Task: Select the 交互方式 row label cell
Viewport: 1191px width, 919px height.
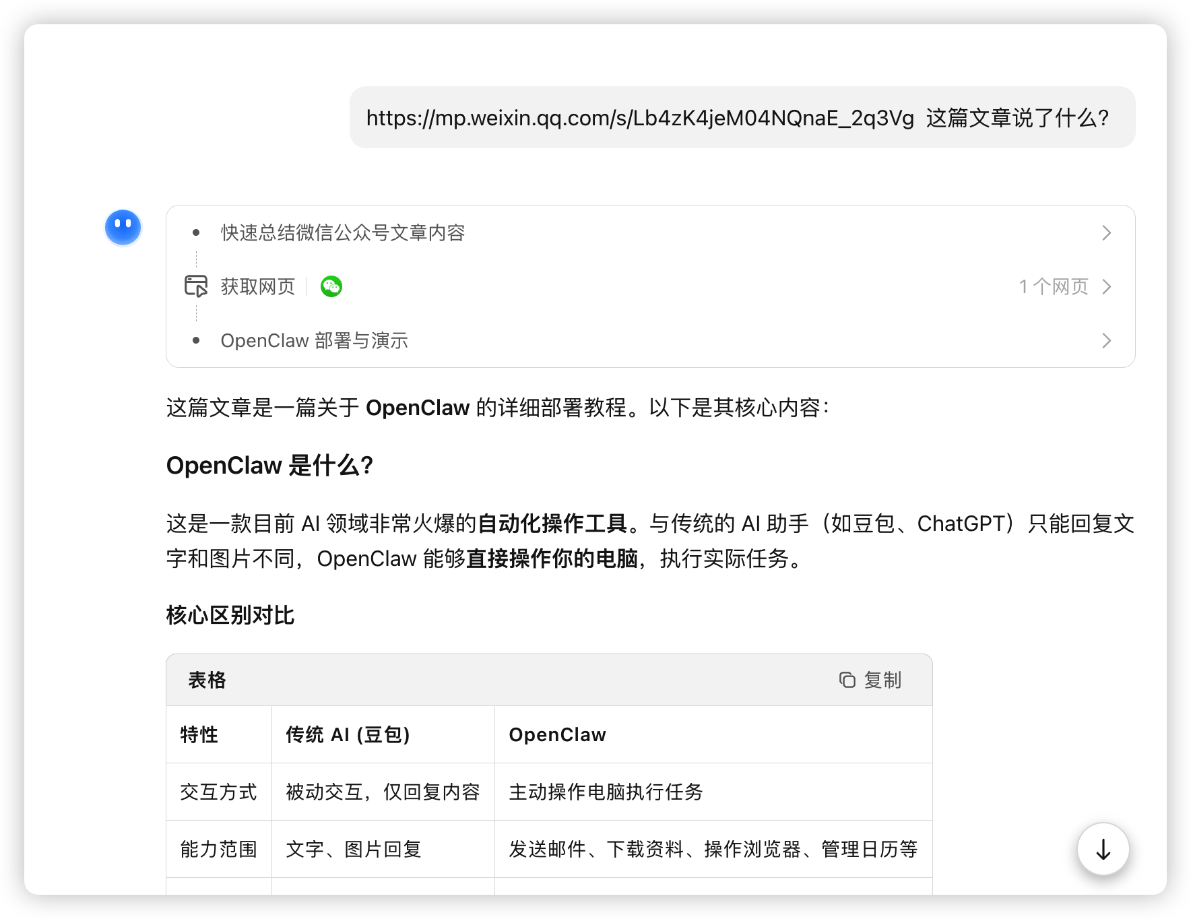Action: [219, 792]
